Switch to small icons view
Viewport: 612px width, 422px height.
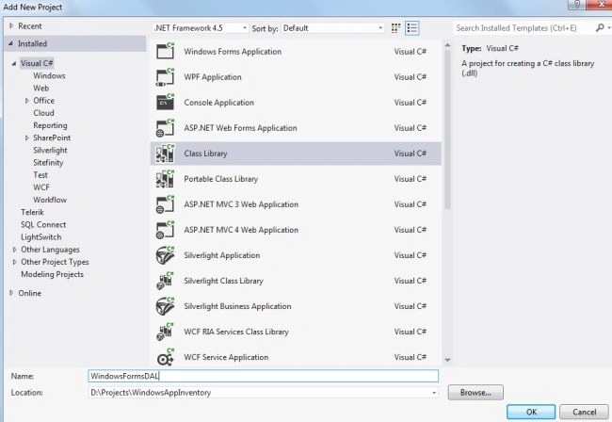pos(395,28)
